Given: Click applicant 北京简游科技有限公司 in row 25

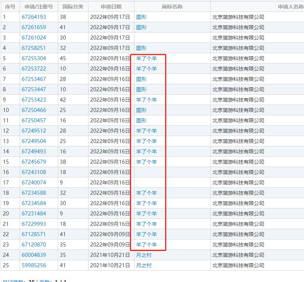Looking at the screenshot, I should [238, 265].
